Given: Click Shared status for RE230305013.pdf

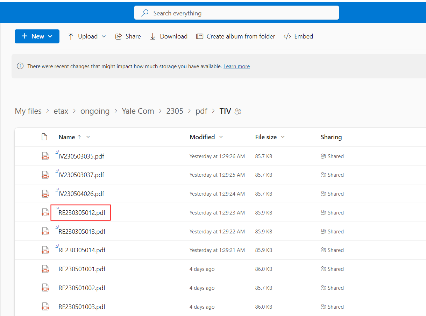Looking at the screenshot, I should [332, 232].
